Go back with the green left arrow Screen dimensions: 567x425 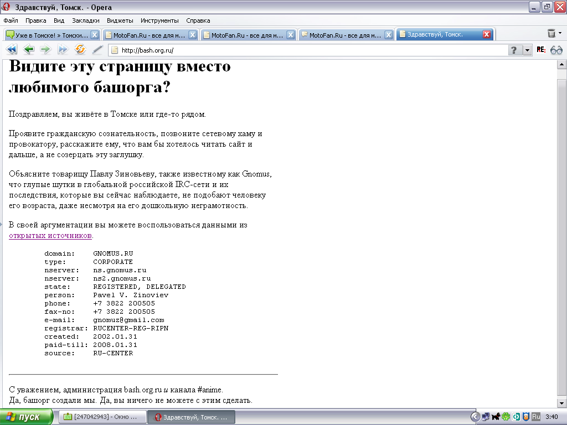click(x=29, y=49)
